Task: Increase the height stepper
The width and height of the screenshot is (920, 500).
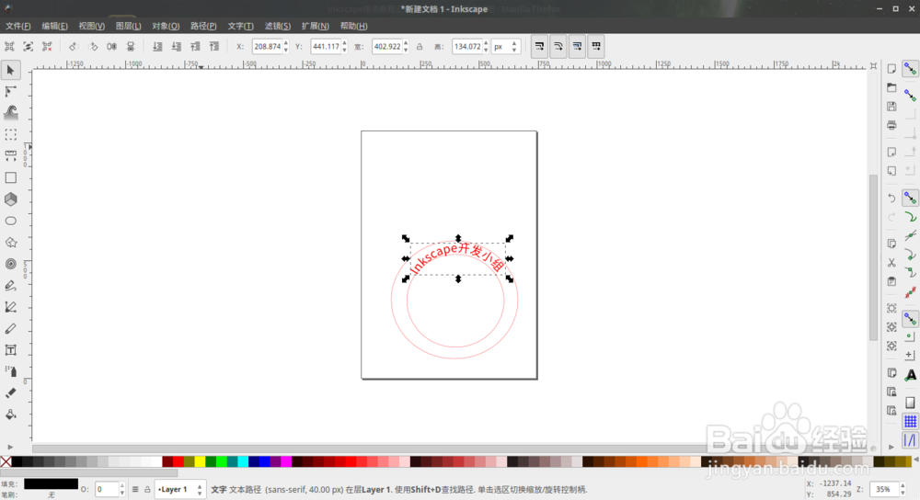Action: pos(486,43)
